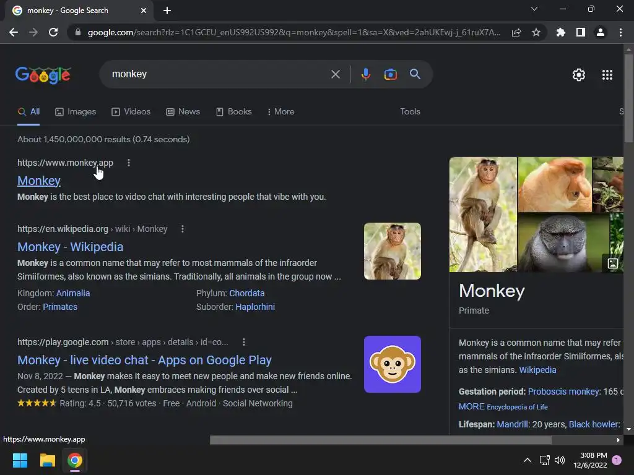Click Monkey app icon thumbnail
Screen dimensions: 634x475
pyautogui.click(x=392, y=364)
